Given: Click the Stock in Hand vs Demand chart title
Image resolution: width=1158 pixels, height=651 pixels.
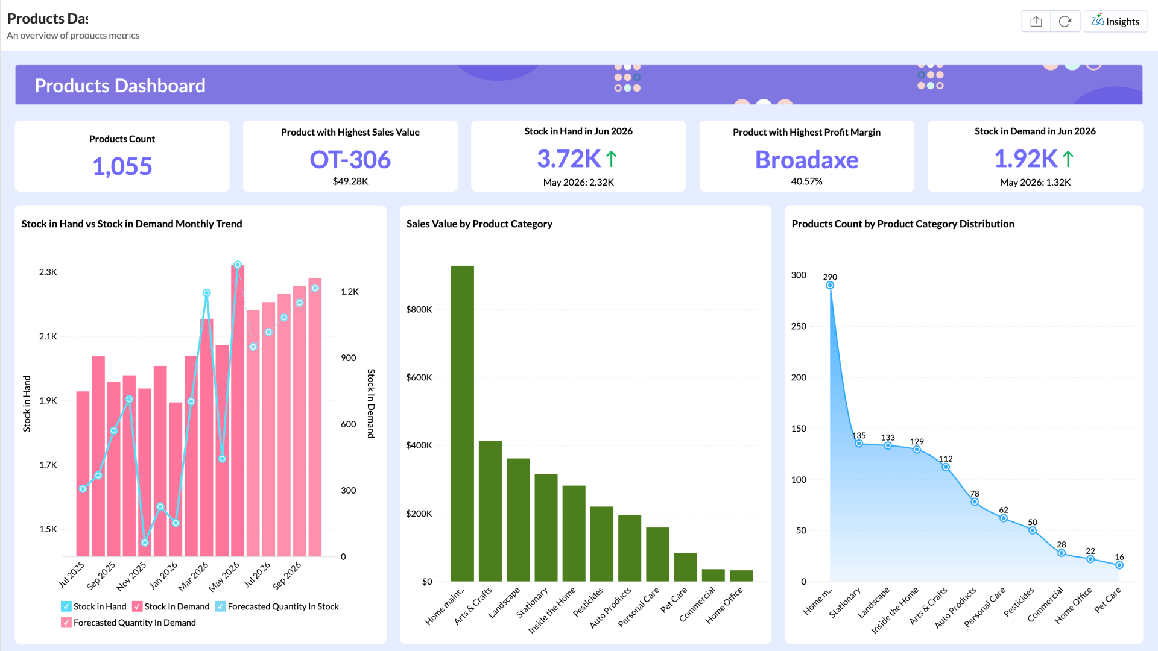Looking at the screenshot, I should coord(131,224).
